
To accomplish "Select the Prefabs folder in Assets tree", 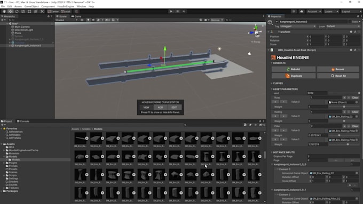I will [x=13, y=166].
